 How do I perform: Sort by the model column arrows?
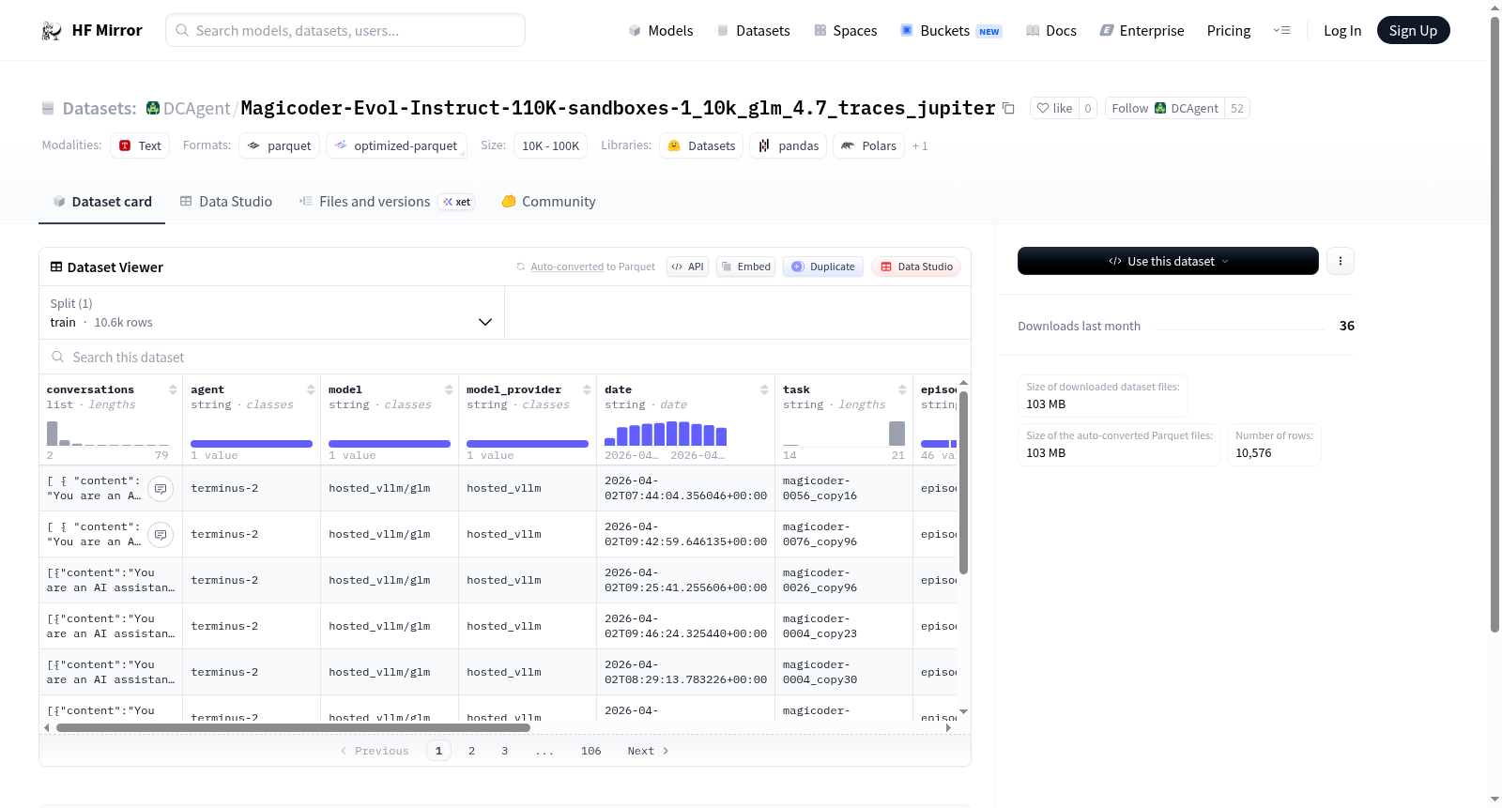[449, 389]
